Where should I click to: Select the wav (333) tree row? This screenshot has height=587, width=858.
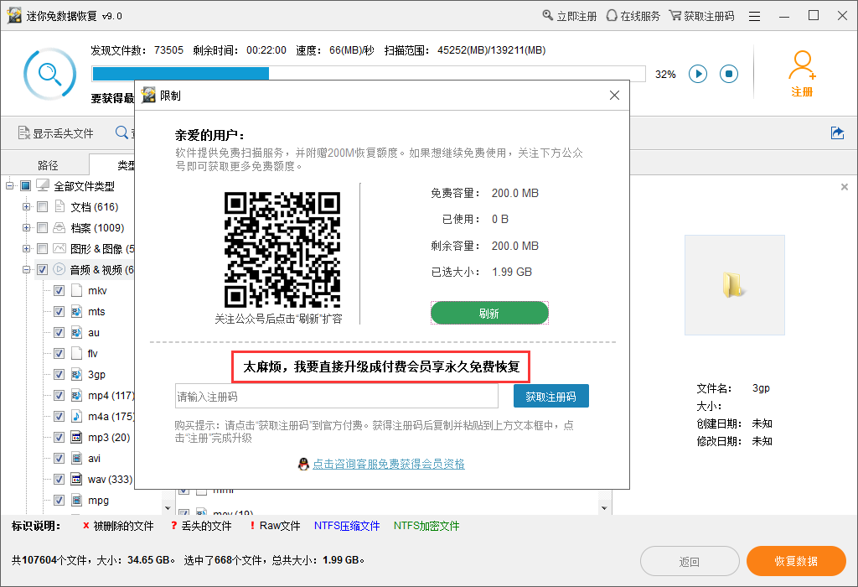(93, 479)
